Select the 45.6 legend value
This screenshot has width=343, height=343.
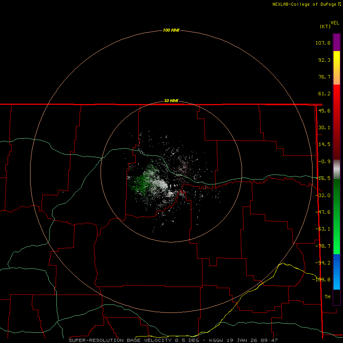(324, 111)
